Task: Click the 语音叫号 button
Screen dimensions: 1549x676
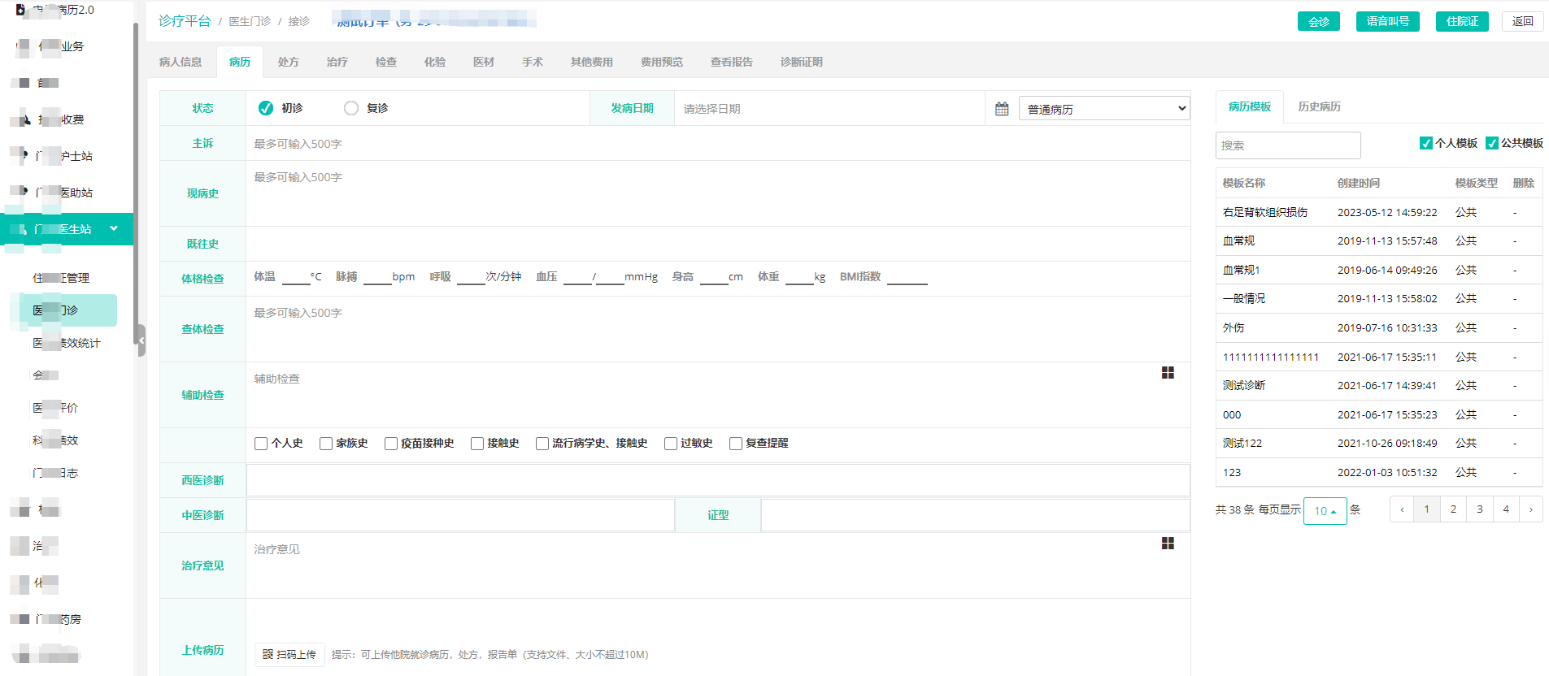Action: (1387, 21)
